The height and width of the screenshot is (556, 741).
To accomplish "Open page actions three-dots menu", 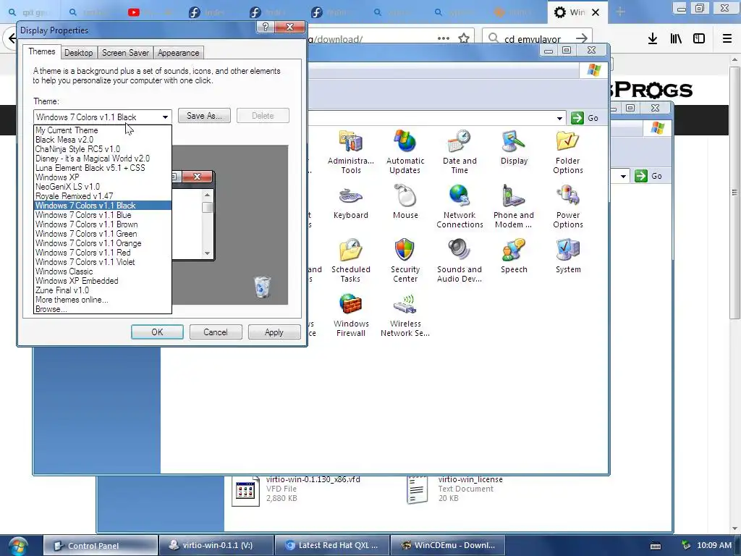I will coord(444,38).
